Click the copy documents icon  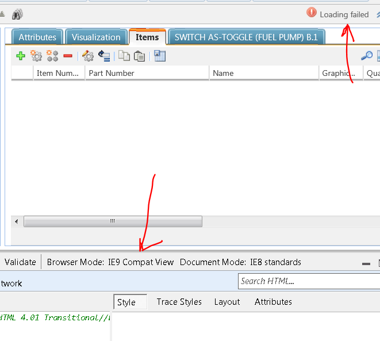pos(124,56)
